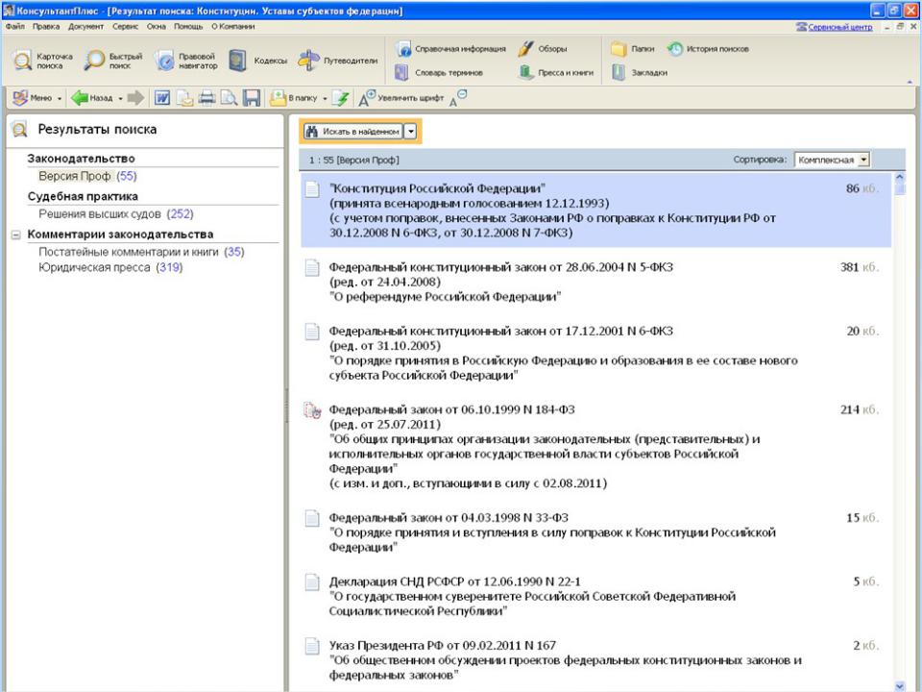
Task: Open the Правка menu
Action: pyautogui.click(x=46, y=27)
